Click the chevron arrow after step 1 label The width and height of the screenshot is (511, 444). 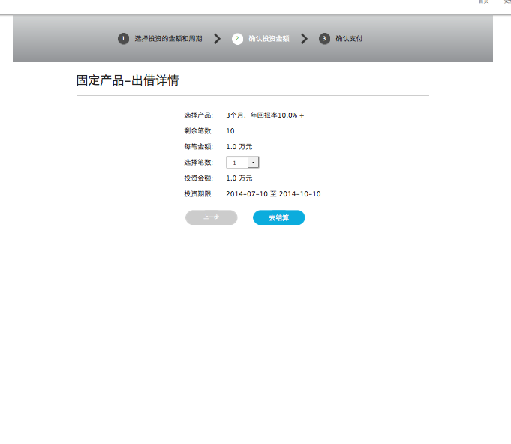click(217, 39)
